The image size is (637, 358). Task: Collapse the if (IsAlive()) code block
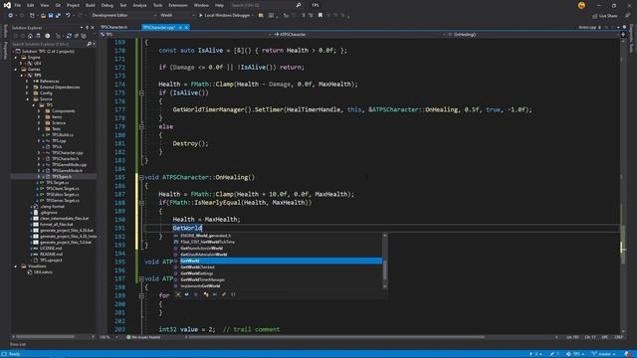[141, 92]
